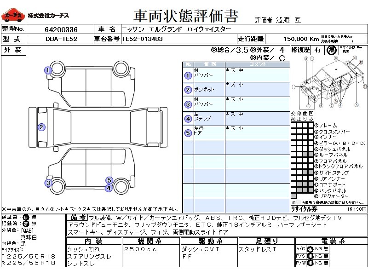Viewport: 368px width, 276px height.
Task: Select damage marker 1 on the car diagram
Action: click(47, 70)
